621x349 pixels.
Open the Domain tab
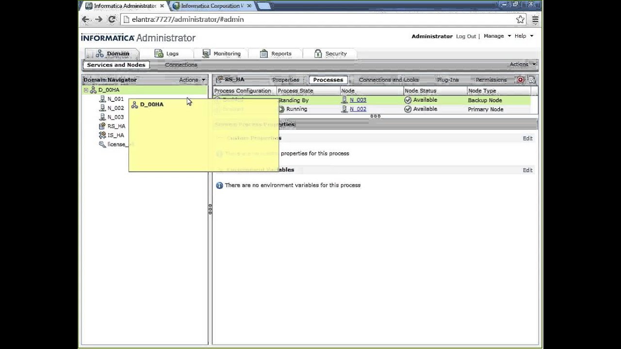point(112,54)
